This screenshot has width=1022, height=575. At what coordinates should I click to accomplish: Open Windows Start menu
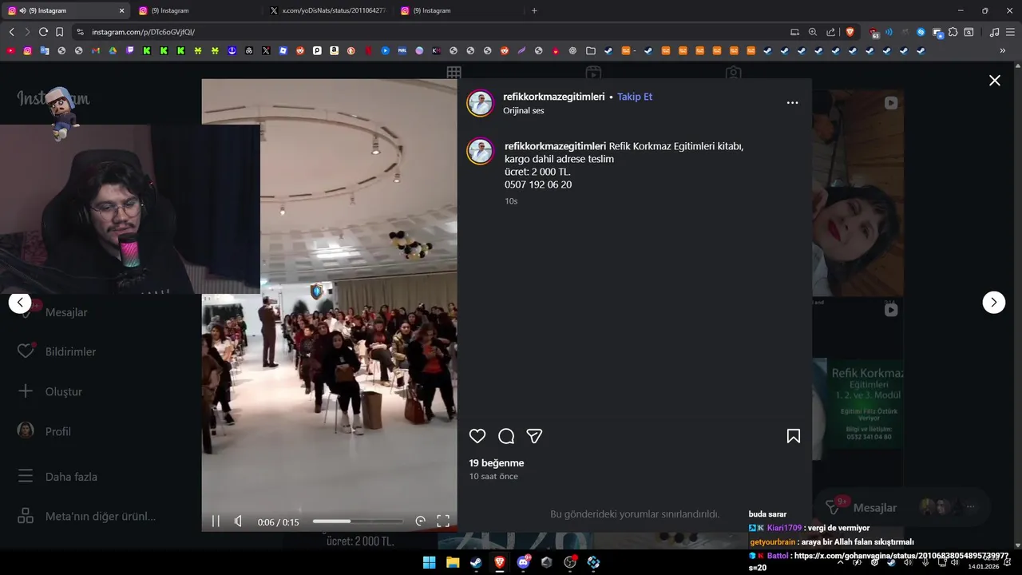(x=429, y=562)
